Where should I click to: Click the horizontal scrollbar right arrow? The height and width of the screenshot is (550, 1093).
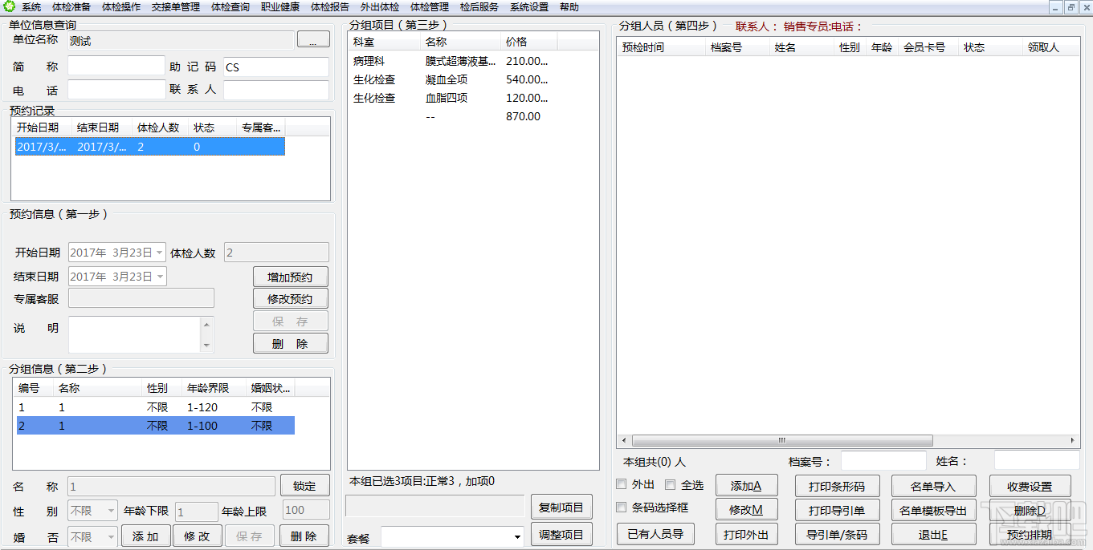(1073, 441)
